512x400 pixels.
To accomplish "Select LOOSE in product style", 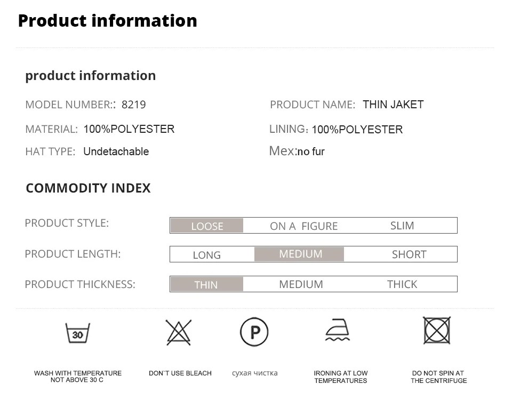I will click(207, 226).
